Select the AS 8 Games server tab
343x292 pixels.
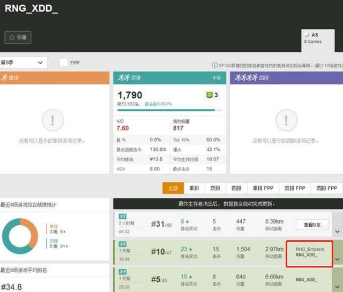[x=318, y=40]
